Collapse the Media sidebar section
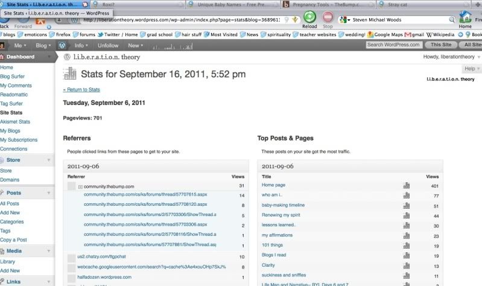 pyautogui.click(x=49, y=251)
